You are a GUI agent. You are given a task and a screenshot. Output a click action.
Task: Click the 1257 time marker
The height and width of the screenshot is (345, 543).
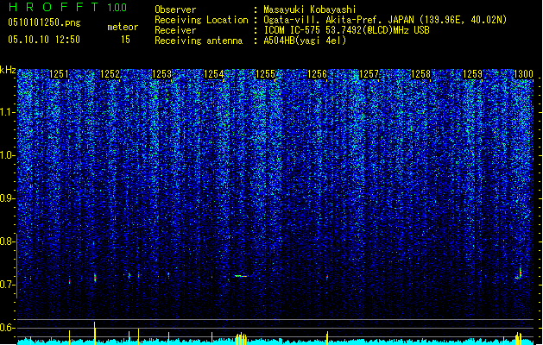(369, 74)
